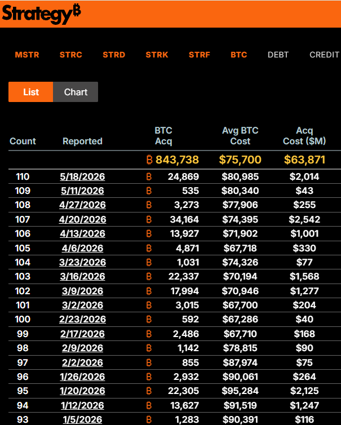Viewport: 341px width, 425px height.
Task: Open the 4/13/2026 report link
Action: coord(82,234)
